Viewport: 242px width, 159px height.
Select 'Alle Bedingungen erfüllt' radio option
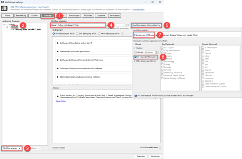point(54,33)
